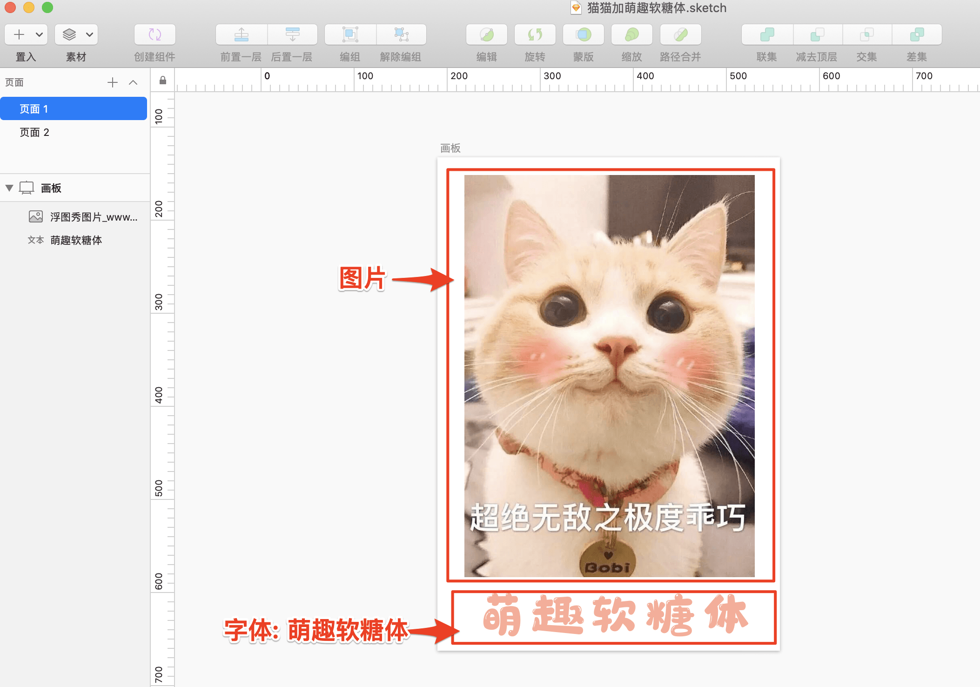Select the 浮图秀图片_www... image layer
Viewport: 980px width, 687px height.
click(74, 217)
